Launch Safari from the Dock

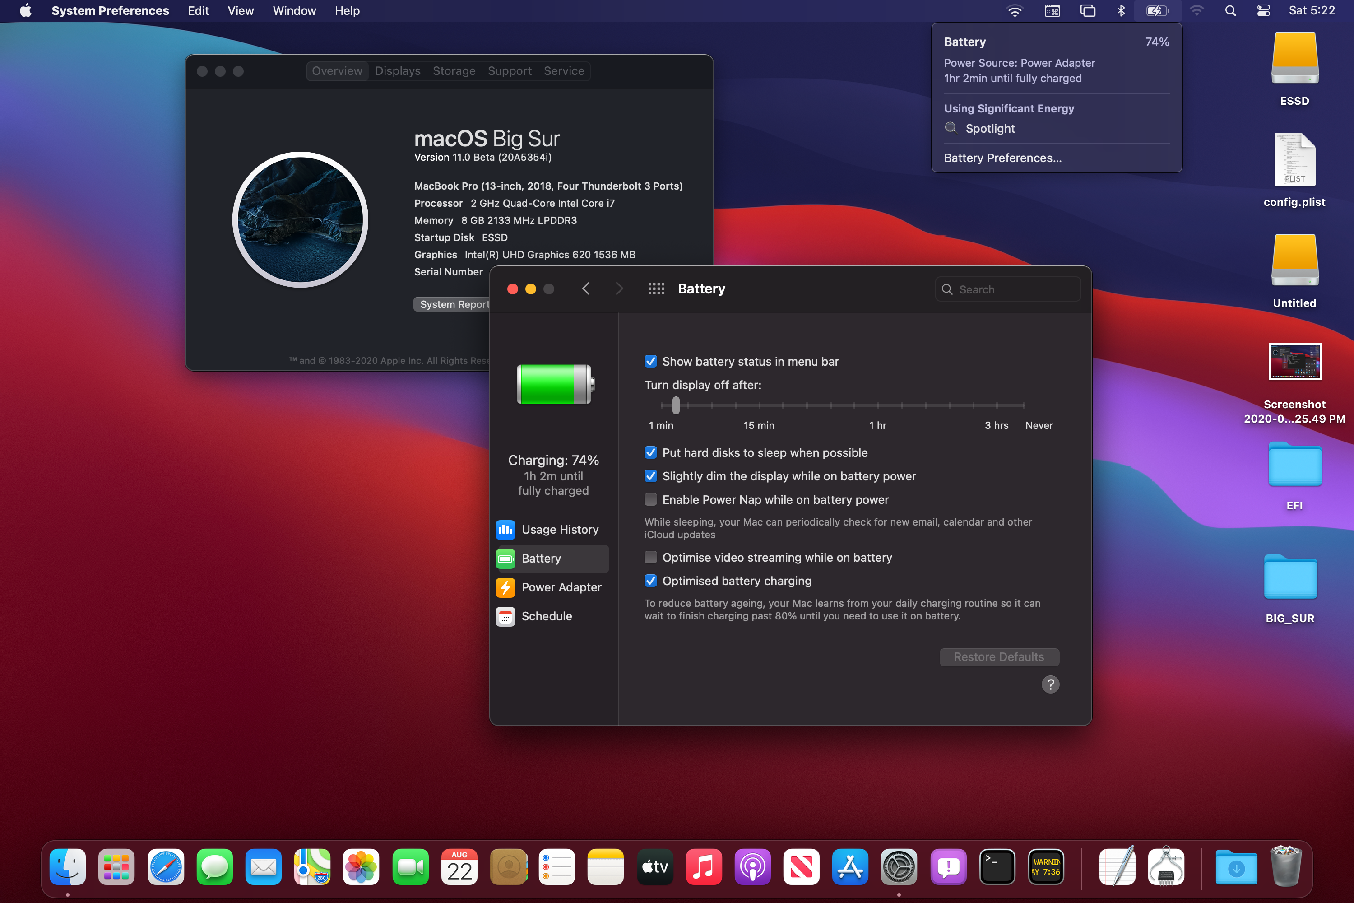click(166, 866)
